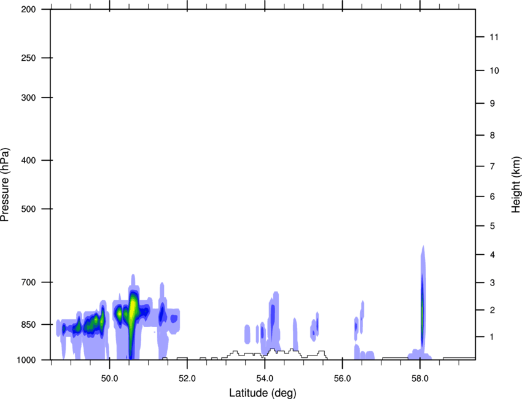Screen dimensions: 522x399
Task: Click the 54.0 latitude tick label
Action: pyautogui.click(x=265, y=379)
